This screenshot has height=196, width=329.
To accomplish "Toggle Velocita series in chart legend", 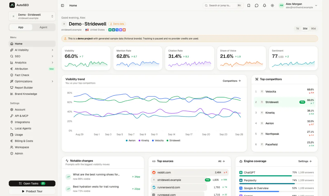I will [x=158, y=141].
